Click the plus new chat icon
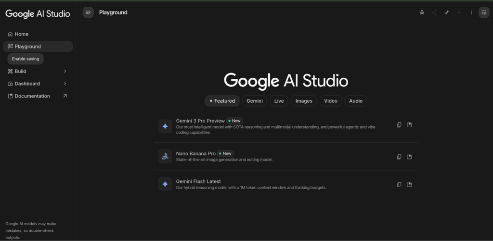 click(459, 12)
